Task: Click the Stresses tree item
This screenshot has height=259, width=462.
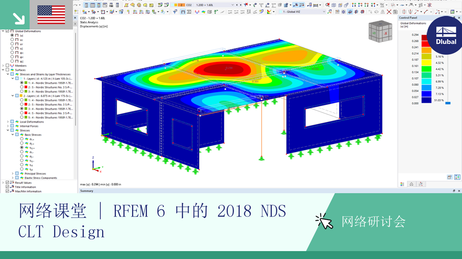Action: [25, 130]
